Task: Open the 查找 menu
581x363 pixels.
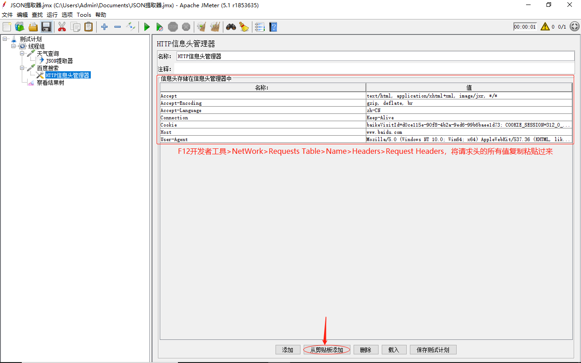Action: [37, 15]
